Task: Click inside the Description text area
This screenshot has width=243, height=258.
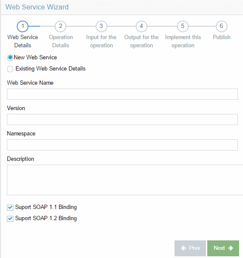Action: click(125, 180)
